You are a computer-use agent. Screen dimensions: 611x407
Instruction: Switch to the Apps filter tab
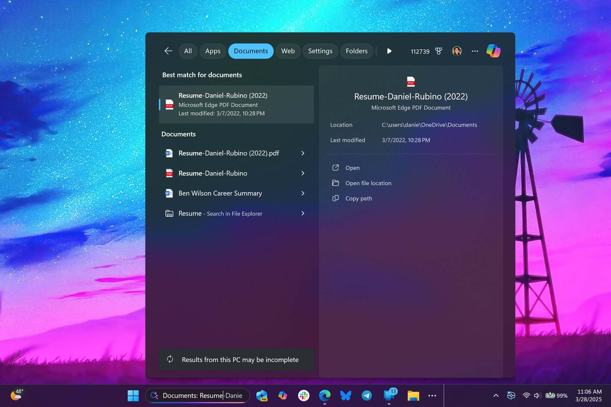click(x=212, y=51)
